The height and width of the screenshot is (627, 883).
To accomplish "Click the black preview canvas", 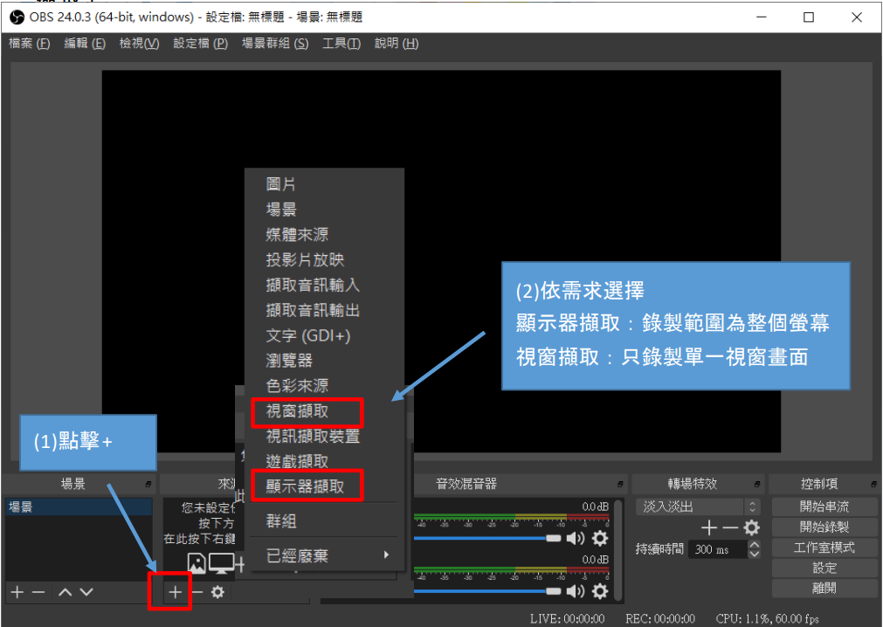I will [x=441, y=260].
